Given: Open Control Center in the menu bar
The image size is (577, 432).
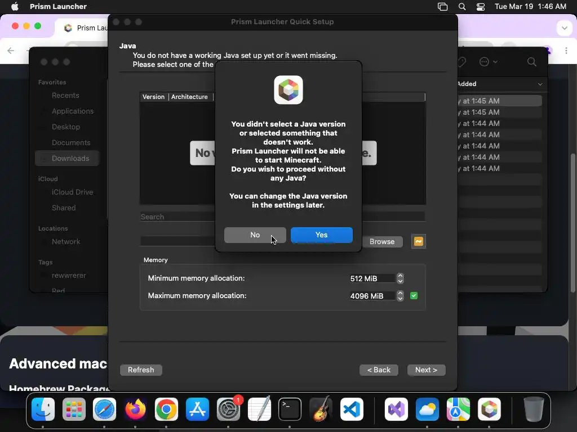Looking at the screenshot, I should [x=481, y=7].
